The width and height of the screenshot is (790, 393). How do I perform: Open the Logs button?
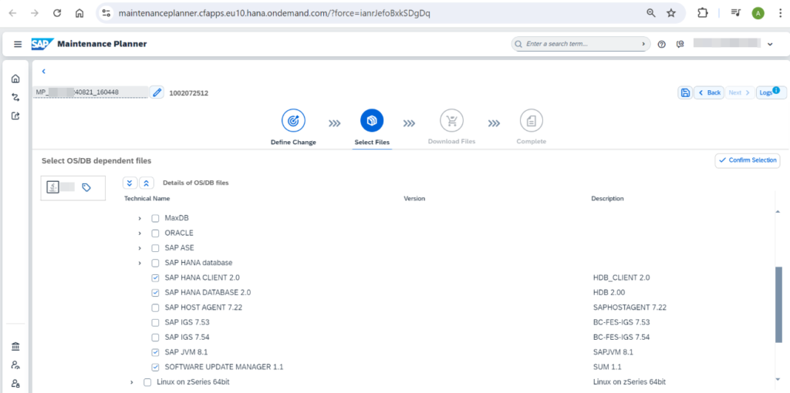(771, 92)
